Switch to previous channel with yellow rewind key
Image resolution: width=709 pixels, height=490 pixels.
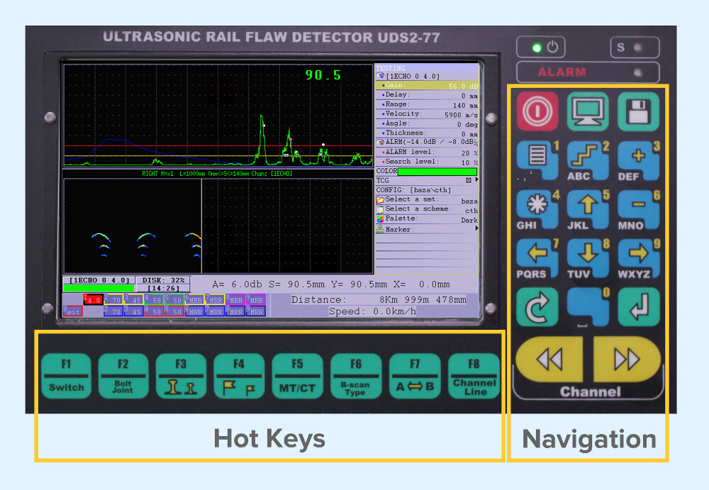tap(549, 360)
